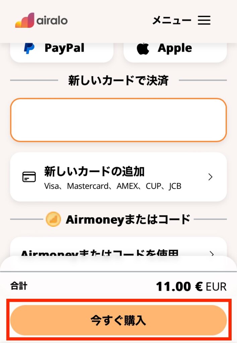Click the 11.00 € EUR total amount
The height and width of the screenshot is (343, 237).
192,286
